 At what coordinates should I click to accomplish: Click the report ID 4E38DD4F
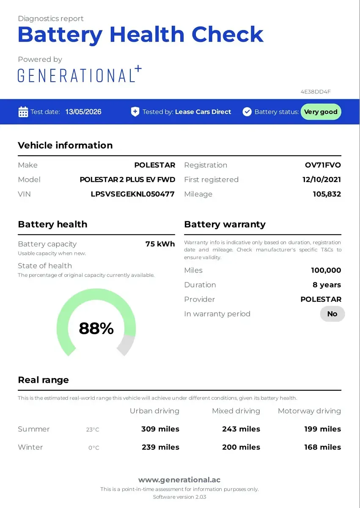316,91
